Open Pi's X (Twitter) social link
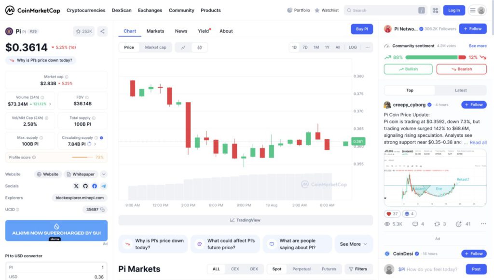This screenshot has height=280, width=494. [x=76, y=186]
